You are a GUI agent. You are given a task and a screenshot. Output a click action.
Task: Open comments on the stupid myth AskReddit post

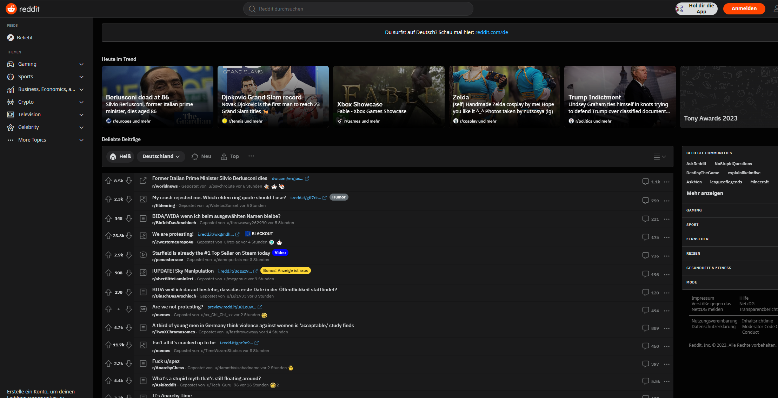coord(646,381)
